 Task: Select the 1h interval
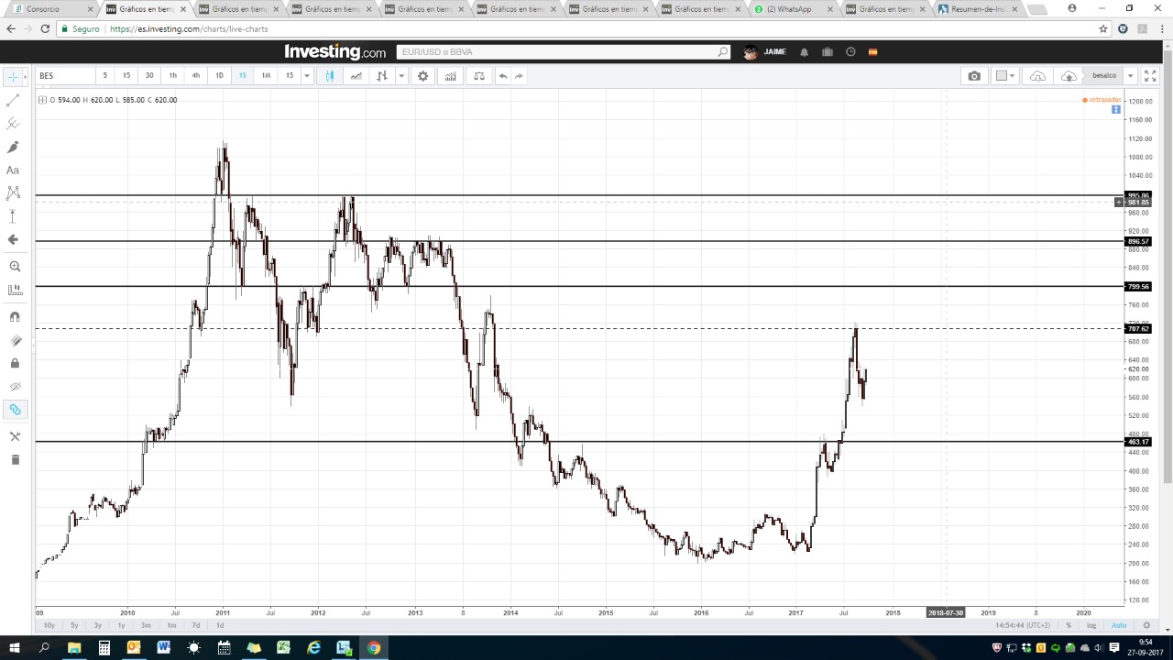[172, 76]
